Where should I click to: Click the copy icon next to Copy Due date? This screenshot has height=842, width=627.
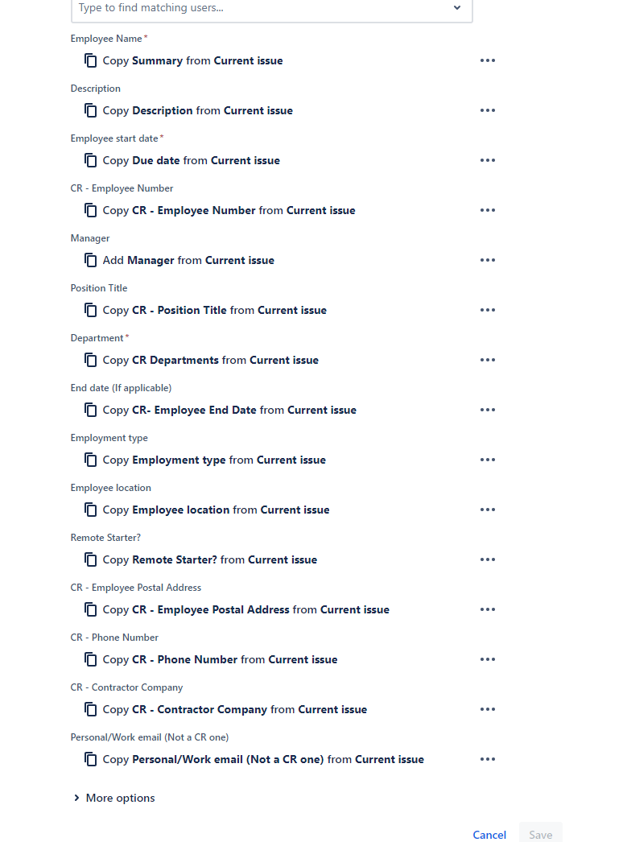(x=90, y=160)
